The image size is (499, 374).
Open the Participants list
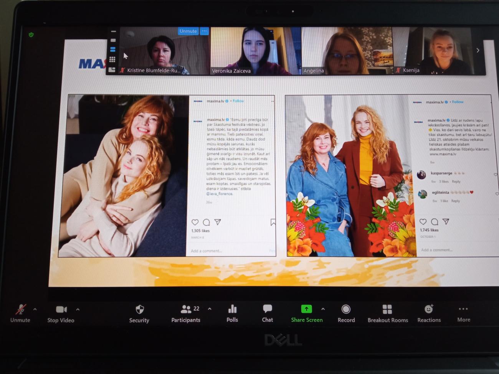(186, 313)
